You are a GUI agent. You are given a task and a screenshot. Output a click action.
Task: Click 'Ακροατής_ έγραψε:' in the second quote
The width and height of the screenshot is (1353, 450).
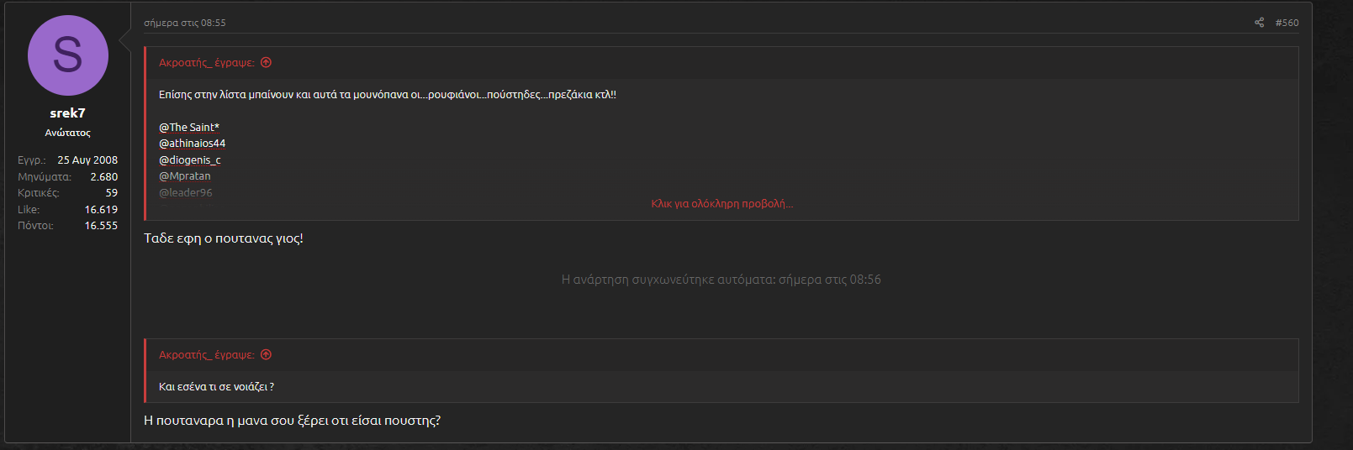(x=207, y=355)
